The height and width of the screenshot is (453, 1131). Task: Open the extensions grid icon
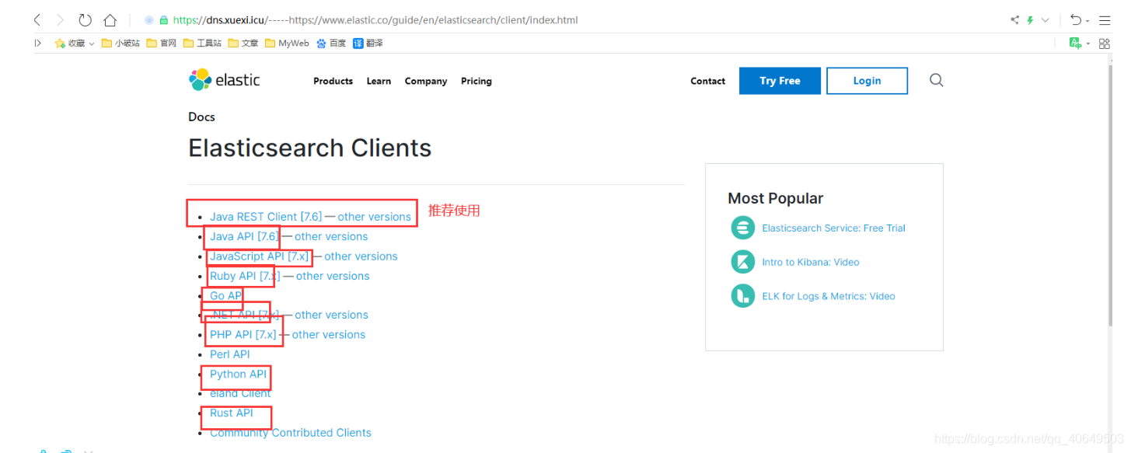click(x=1105, y=44)
